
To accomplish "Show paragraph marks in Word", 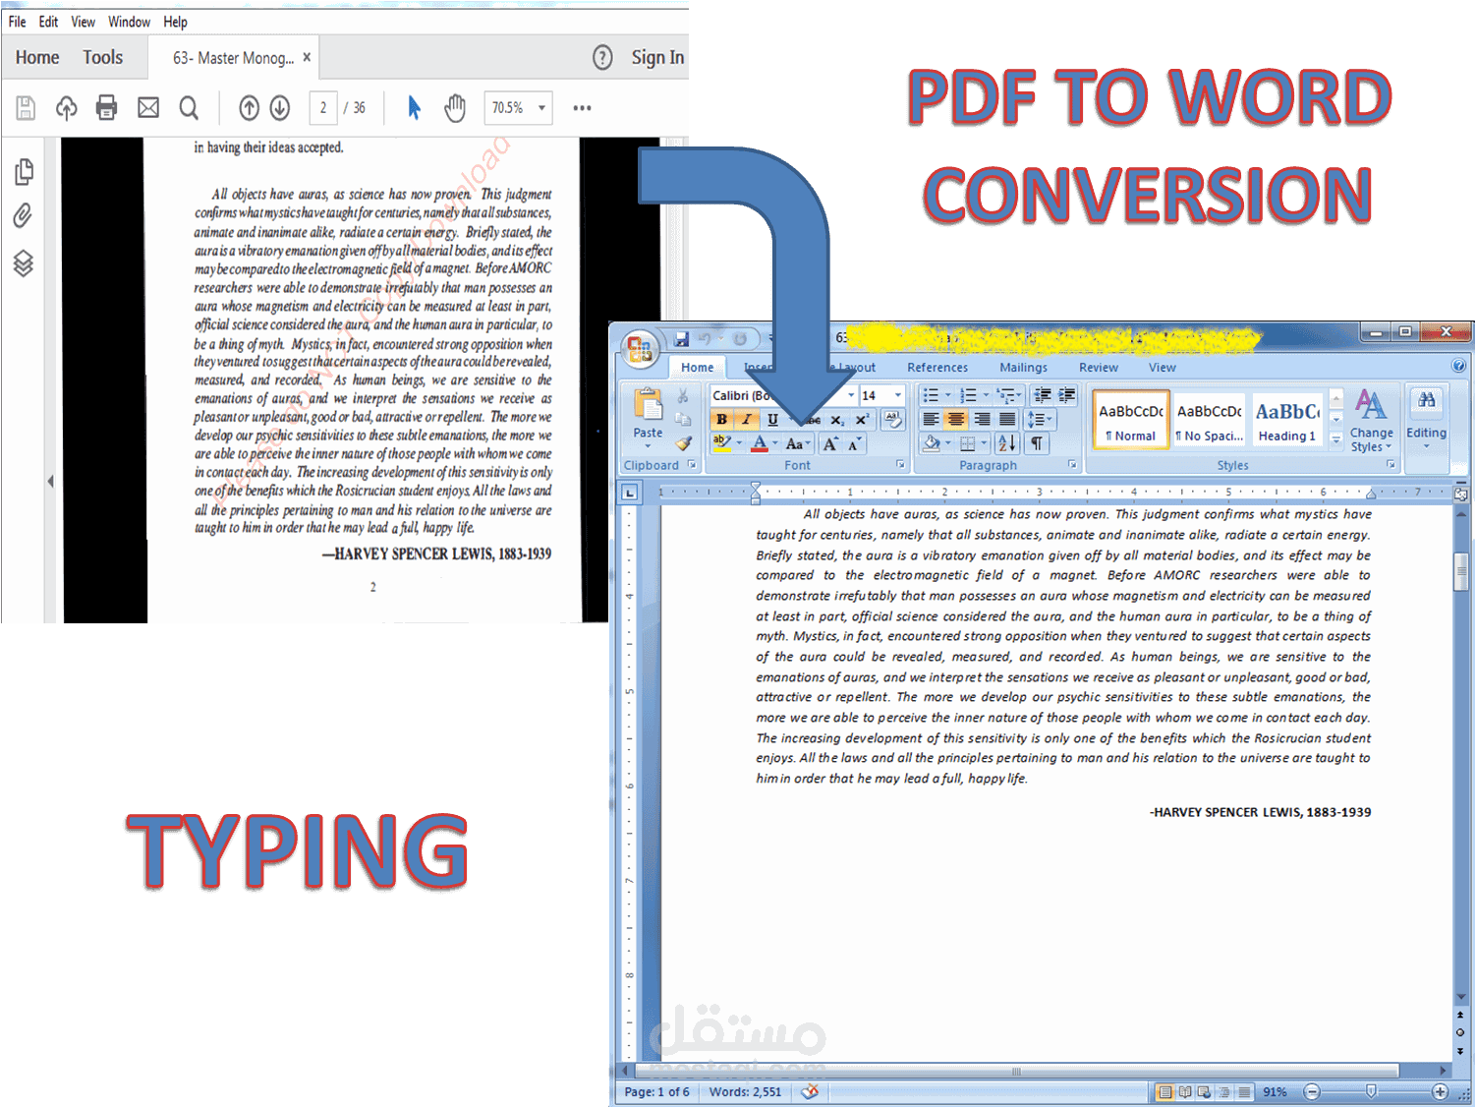I will click(1036, 443).
